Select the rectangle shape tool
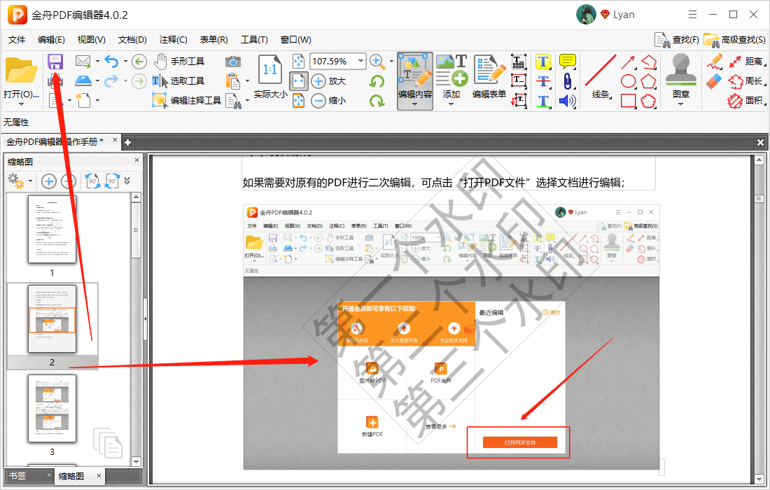The width and height of the screenshot is (770, 490). click(628, 101)
